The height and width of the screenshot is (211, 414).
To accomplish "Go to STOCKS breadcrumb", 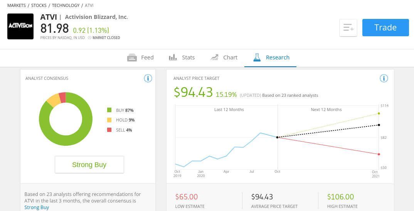I will point(39,5).
